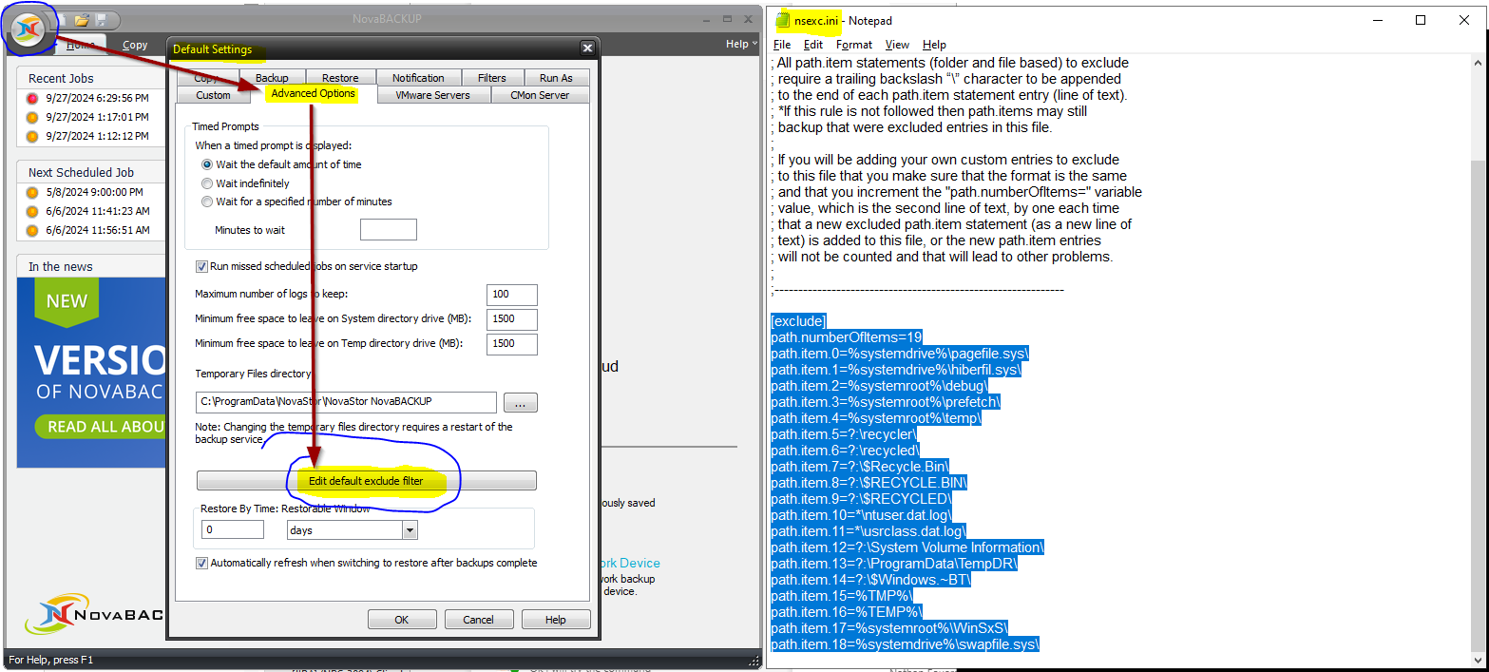Click Edit default exclude filter button

(367, 481)
